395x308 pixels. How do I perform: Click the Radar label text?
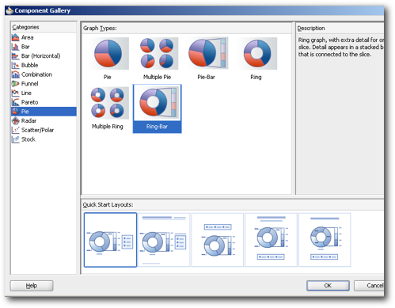pyautogui.click(x=28, y=120)
